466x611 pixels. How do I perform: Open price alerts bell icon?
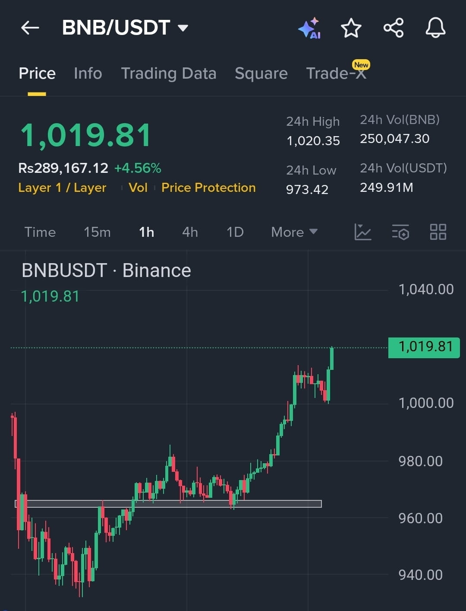pos(435,28)
